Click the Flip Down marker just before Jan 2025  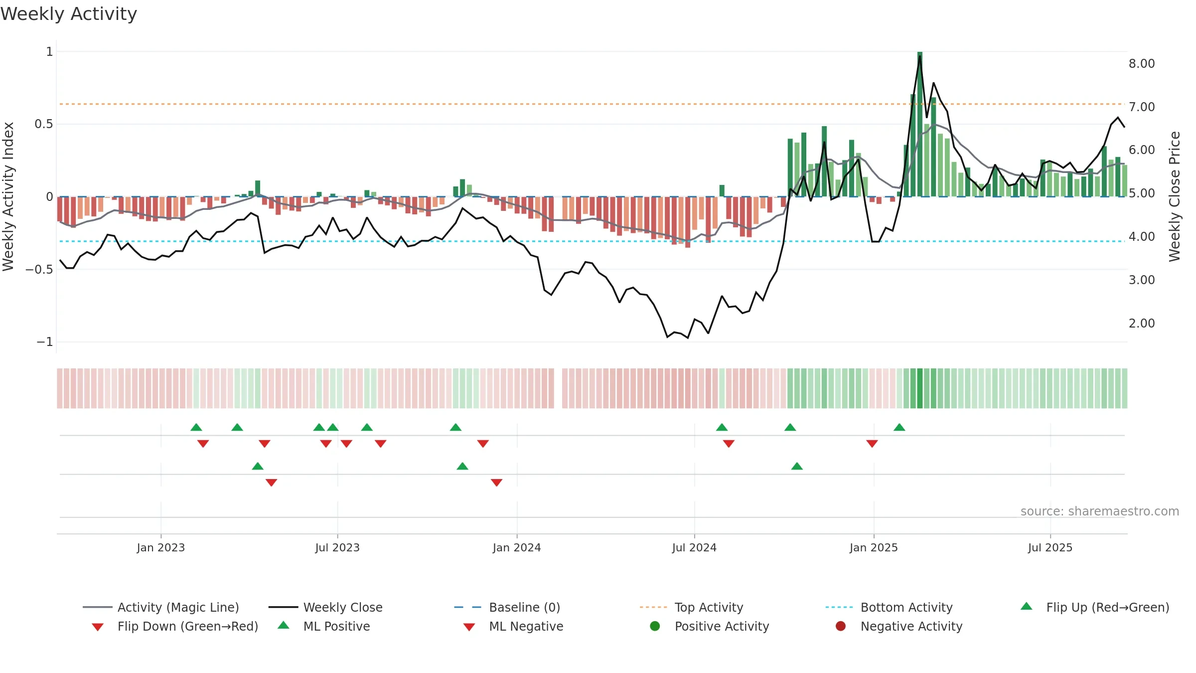pos(872,444)
